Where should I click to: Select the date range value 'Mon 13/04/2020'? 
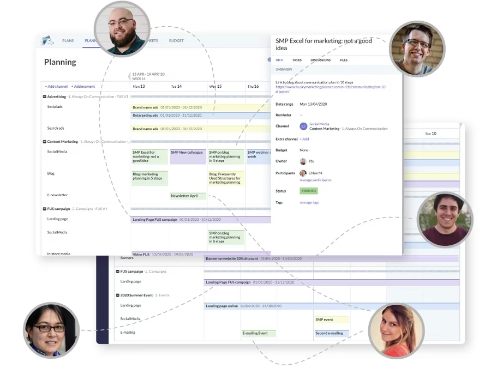(x=313, y=104)
